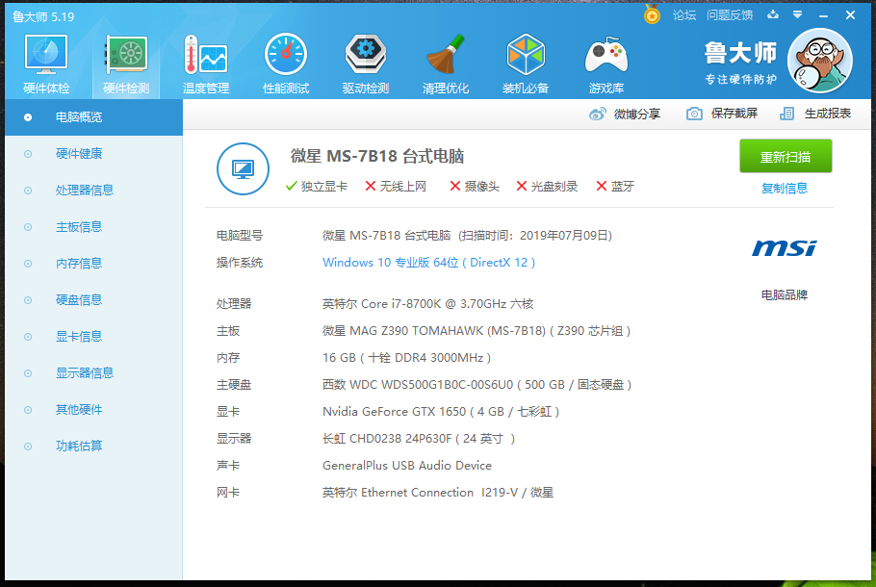This screenshot has height=587, width=876.
Task: Click 鲁大师 5.19 window title
Action: click(43, 16)
